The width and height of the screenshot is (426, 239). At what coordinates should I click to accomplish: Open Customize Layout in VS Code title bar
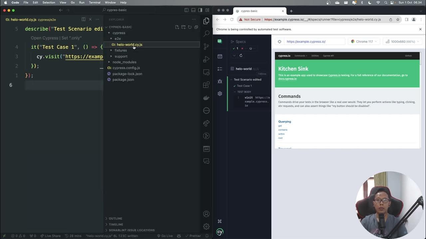pyautogui.click(x=207, y=10)
